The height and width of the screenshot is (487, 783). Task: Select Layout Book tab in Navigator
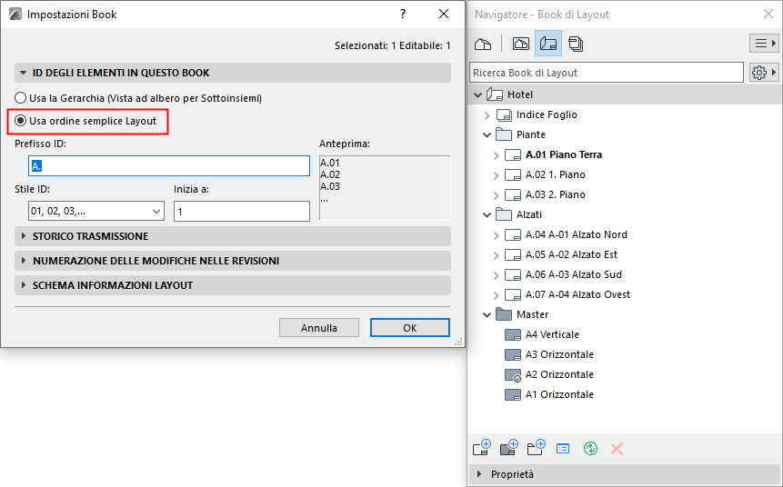pyautogui.click(x=548, y=44)
